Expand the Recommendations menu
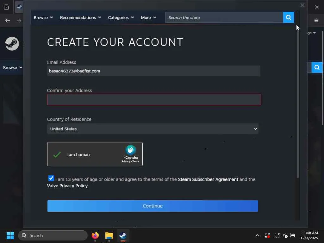 click(80, 18)
